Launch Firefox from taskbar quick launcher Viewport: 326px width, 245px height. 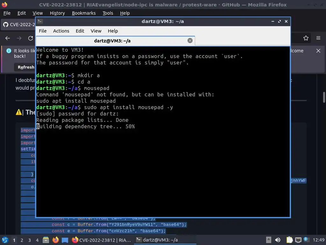(55, 240)
